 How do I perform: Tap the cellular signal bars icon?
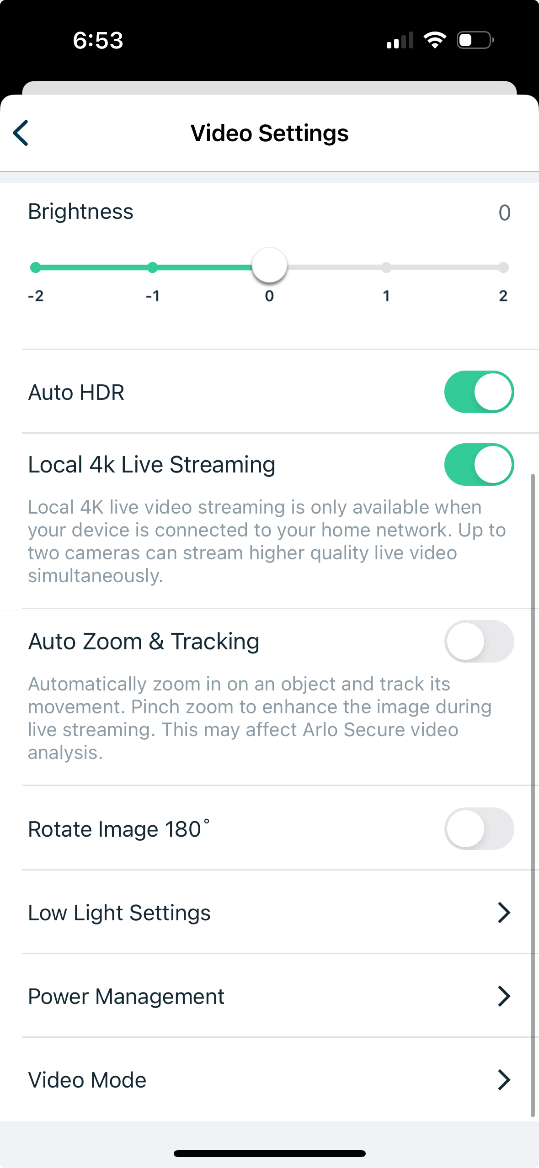(x=400, y=40)
